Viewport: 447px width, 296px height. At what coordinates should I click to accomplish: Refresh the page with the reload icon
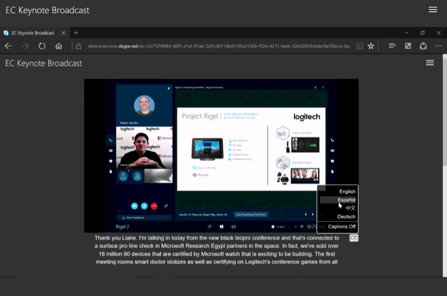pos(42,46)
